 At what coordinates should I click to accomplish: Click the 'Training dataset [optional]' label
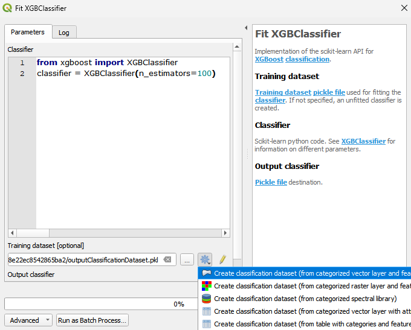[x=45, y=246]
